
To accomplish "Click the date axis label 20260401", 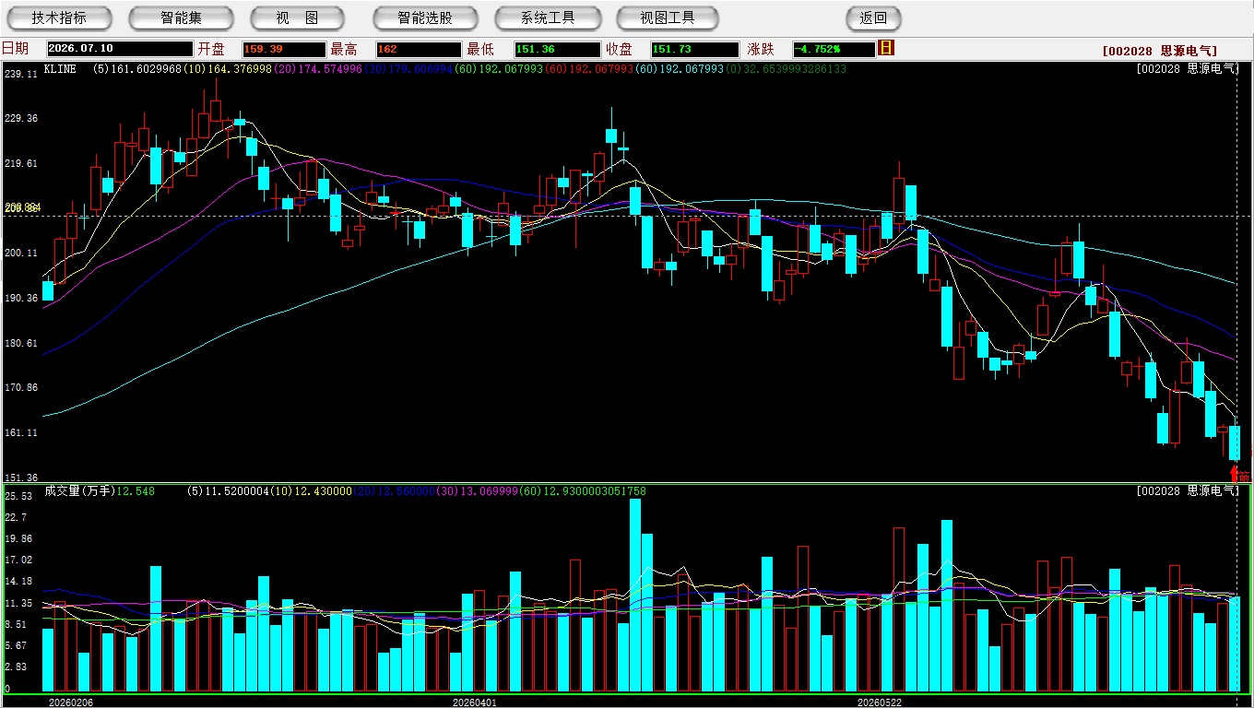I will [474, 702].
